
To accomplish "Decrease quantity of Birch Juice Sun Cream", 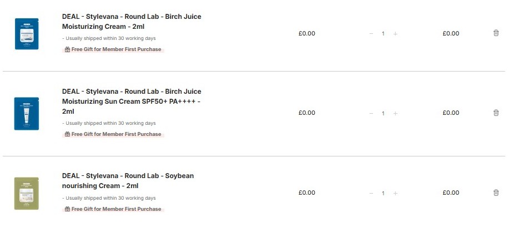I will (x=371, y=113).
